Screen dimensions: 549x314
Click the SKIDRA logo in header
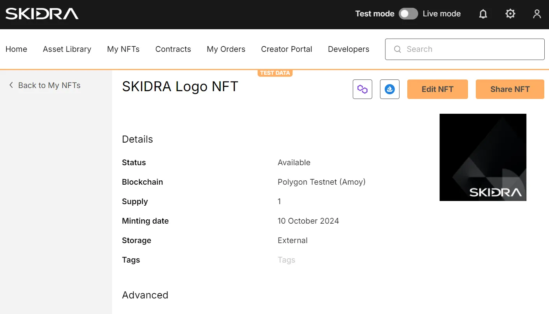[x=42, y=14]
